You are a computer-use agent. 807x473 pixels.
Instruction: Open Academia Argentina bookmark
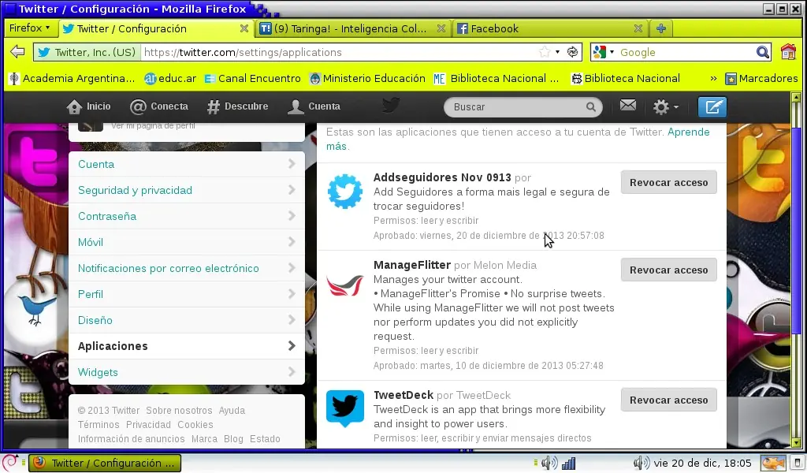click(73, 79)
